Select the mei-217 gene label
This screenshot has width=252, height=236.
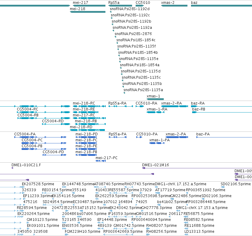point(80,3)
